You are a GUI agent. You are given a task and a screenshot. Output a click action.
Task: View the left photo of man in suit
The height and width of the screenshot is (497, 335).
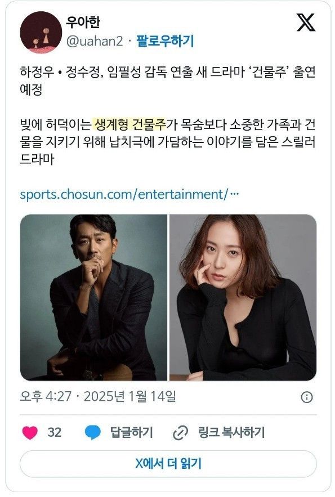94,297
